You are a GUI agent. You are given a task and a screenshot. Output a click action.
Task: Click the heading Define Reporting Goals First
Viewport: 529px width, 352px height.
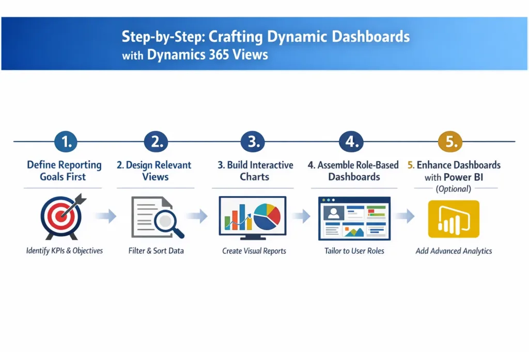click(64, 171)
